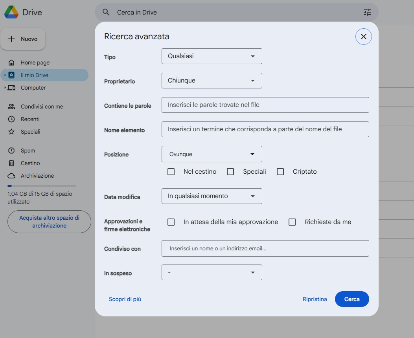Open the Proprietario dropdown

click(x=212, y=80)
